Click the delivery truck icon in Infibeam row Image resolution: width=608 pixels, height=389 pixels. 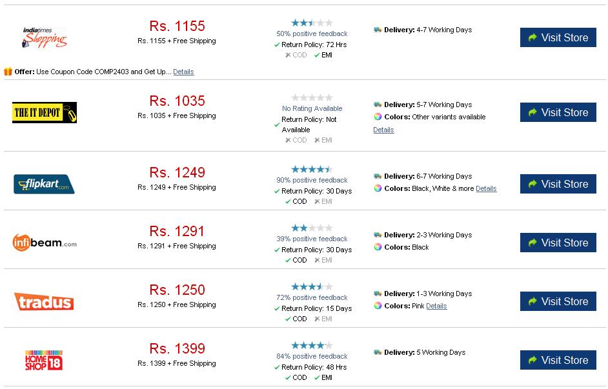pos(378,235)
